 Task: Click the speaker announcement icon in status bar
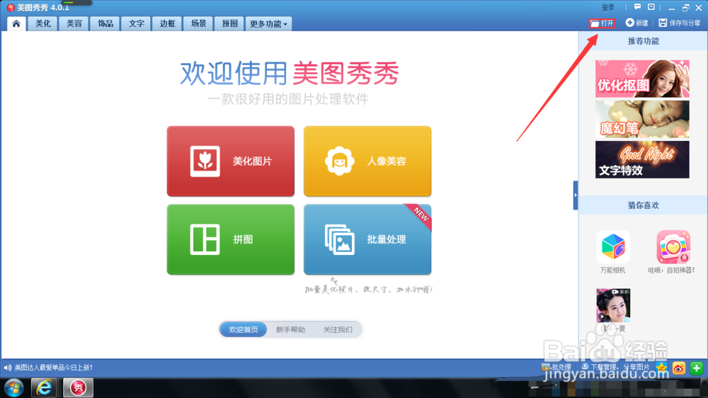(7, 368)
